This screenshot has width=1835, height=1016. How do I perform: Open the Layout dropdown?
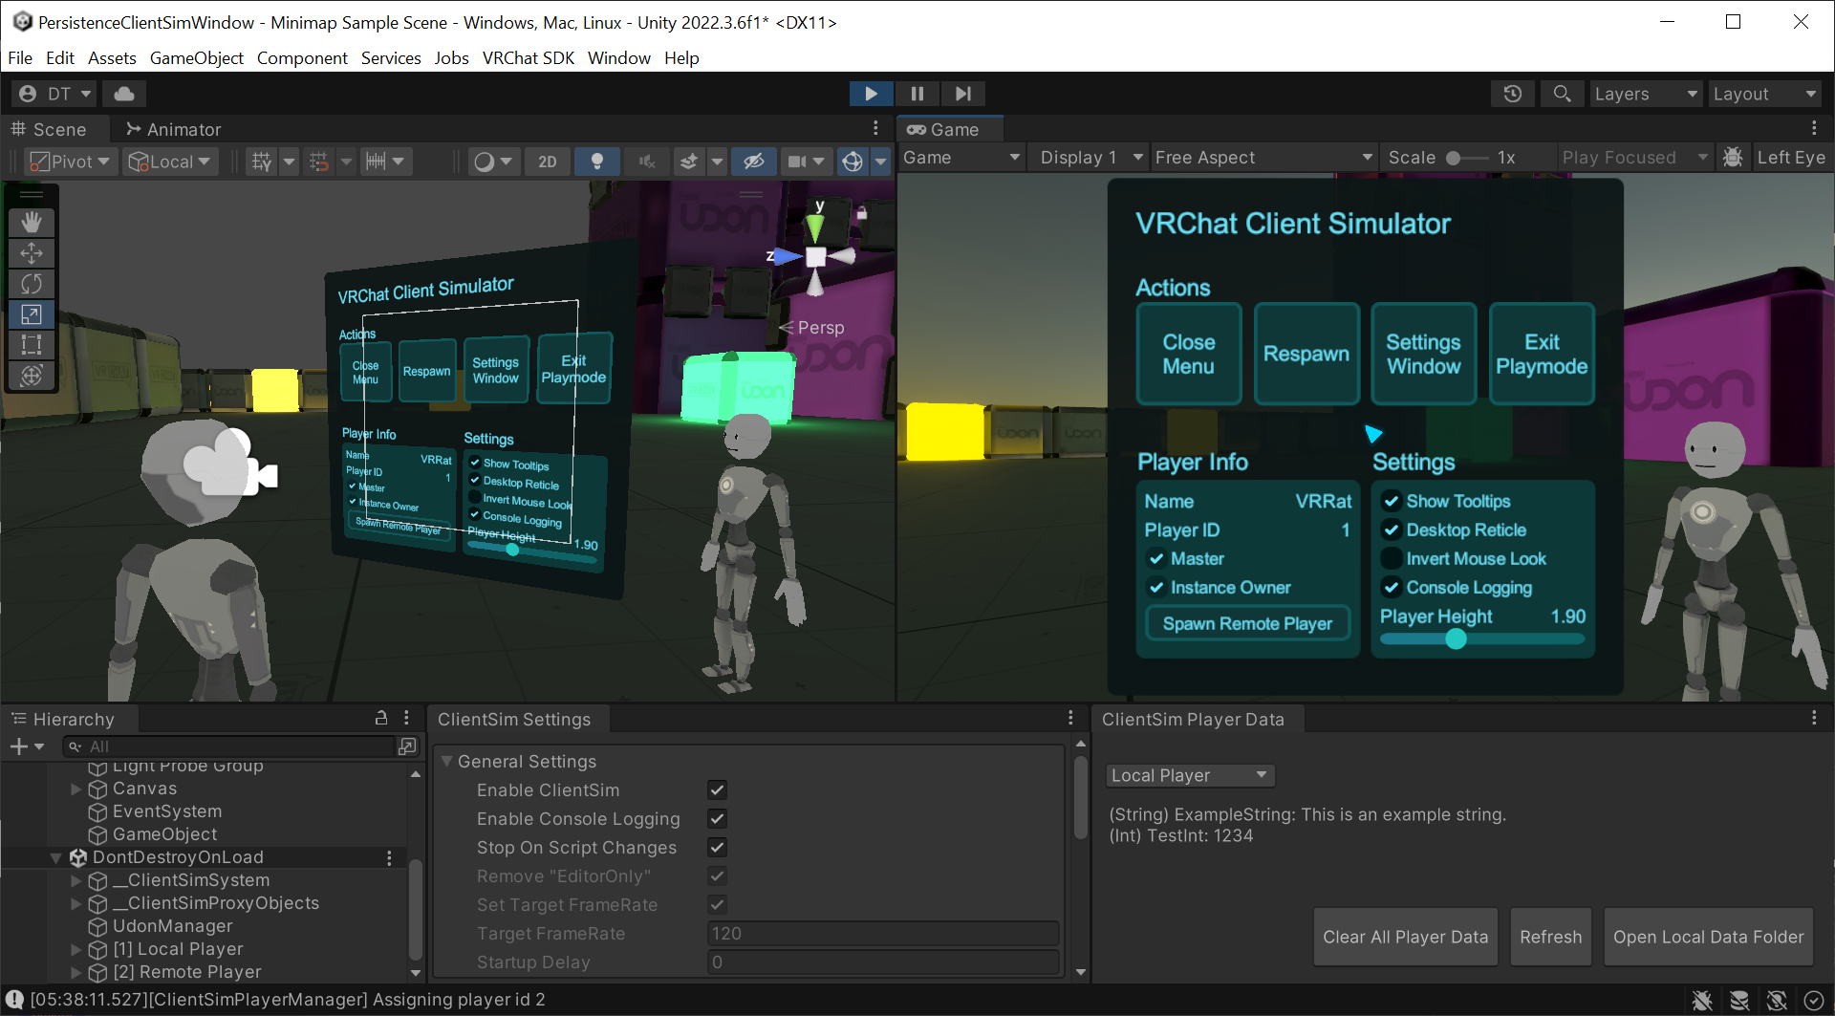point(1763,94)
